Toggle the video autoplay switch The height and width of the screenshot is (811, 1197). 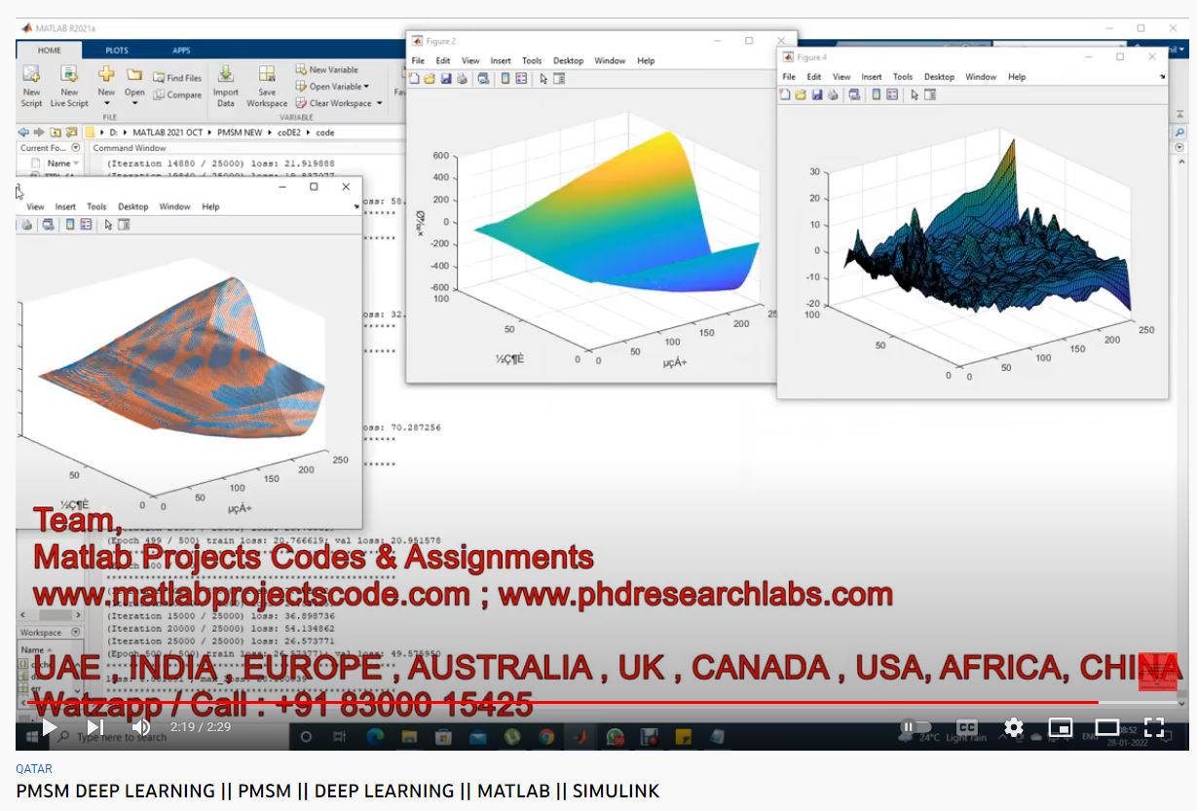point(915,727)
